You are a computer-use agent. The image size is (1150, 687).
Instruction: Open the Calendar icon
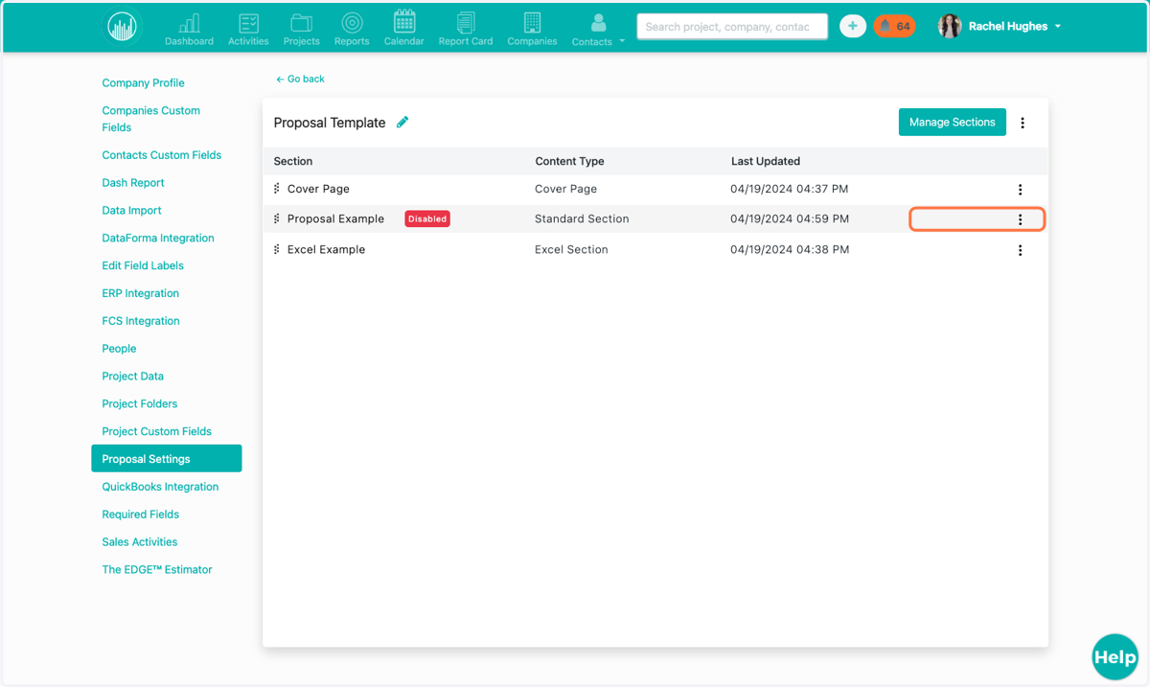coord(403,29)
